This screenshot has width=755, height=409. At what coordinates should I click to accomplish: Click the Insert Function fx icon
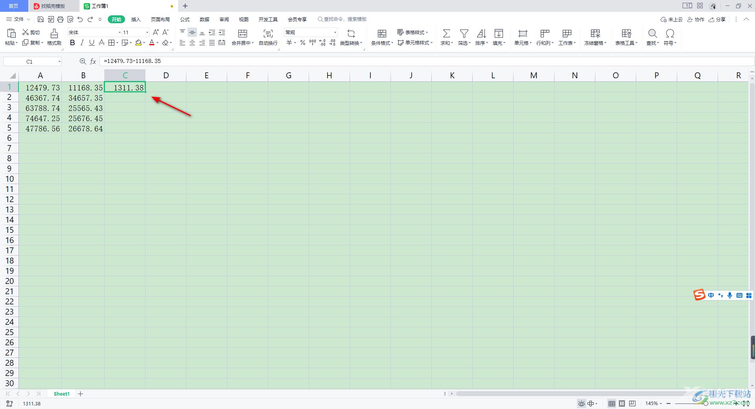click(93, 61)
